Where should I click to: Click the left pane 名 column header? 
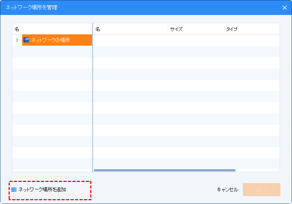coord(52,29)
